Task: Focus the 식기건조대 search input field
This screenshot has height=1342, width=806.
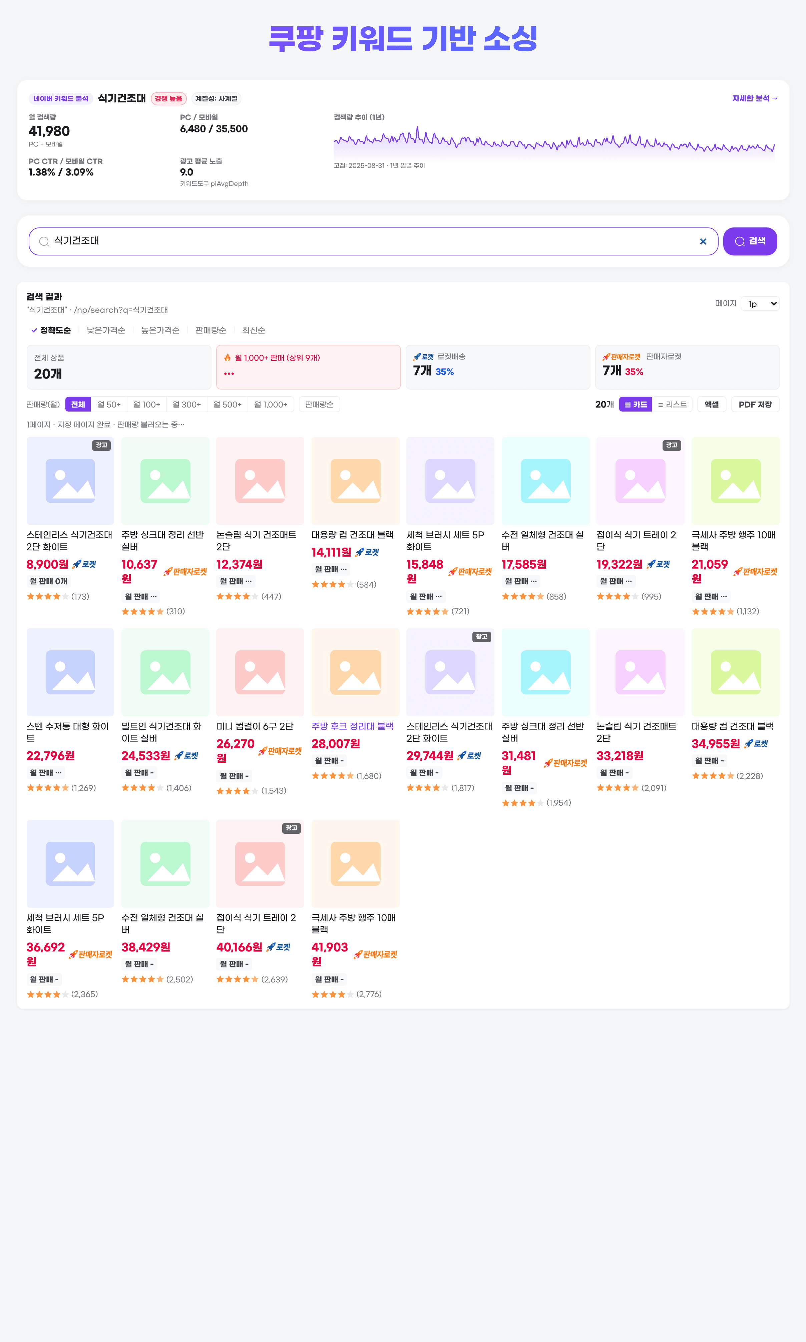Action: 373,241
